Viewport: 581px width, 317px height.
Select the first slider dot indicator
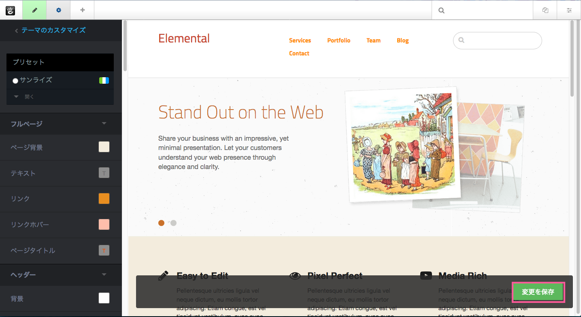(x=161, y=223)
